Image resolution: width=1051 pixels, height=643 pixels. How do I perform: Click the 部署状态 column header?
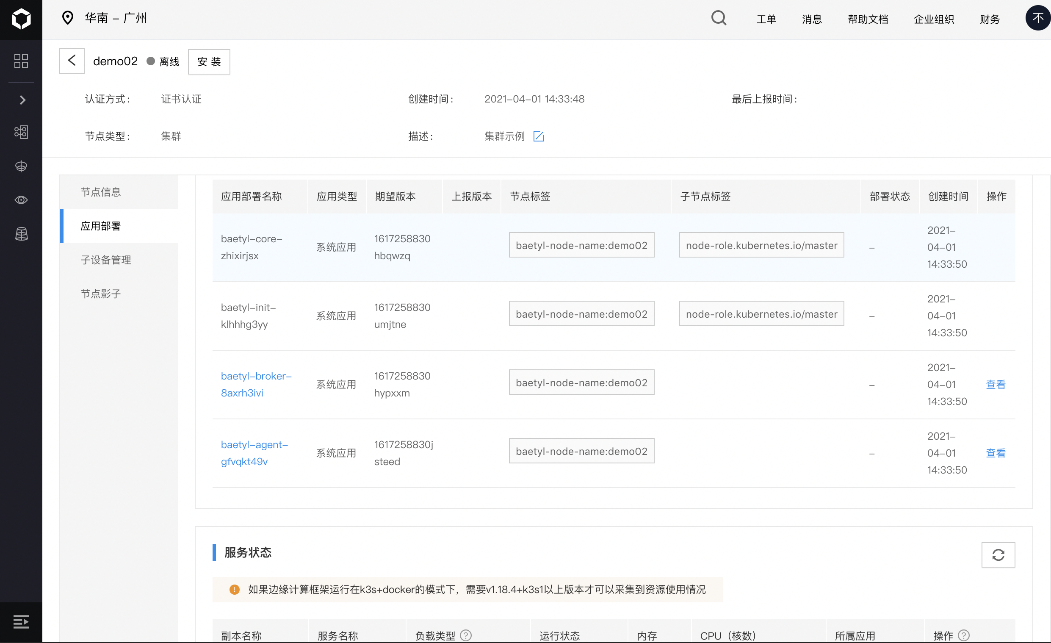890,196
